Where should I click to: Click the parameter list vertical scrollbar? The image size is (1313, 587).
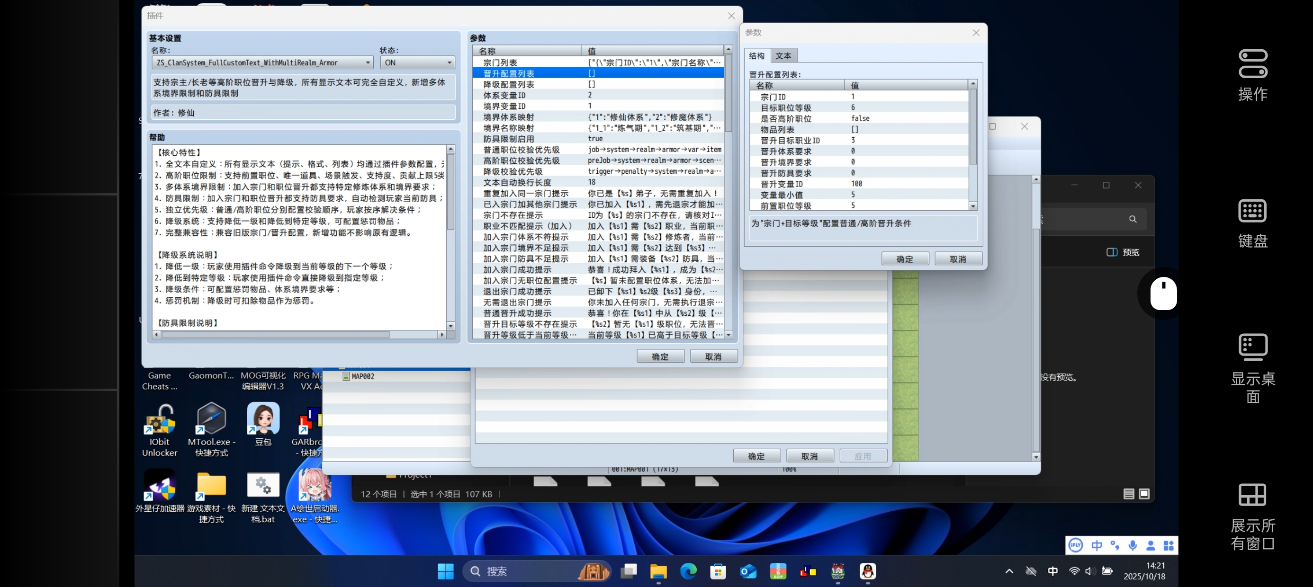(728, 192)
